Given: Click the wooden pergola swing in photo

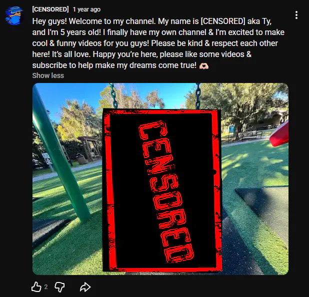Looking at the screenshot, I should point(88,148).
